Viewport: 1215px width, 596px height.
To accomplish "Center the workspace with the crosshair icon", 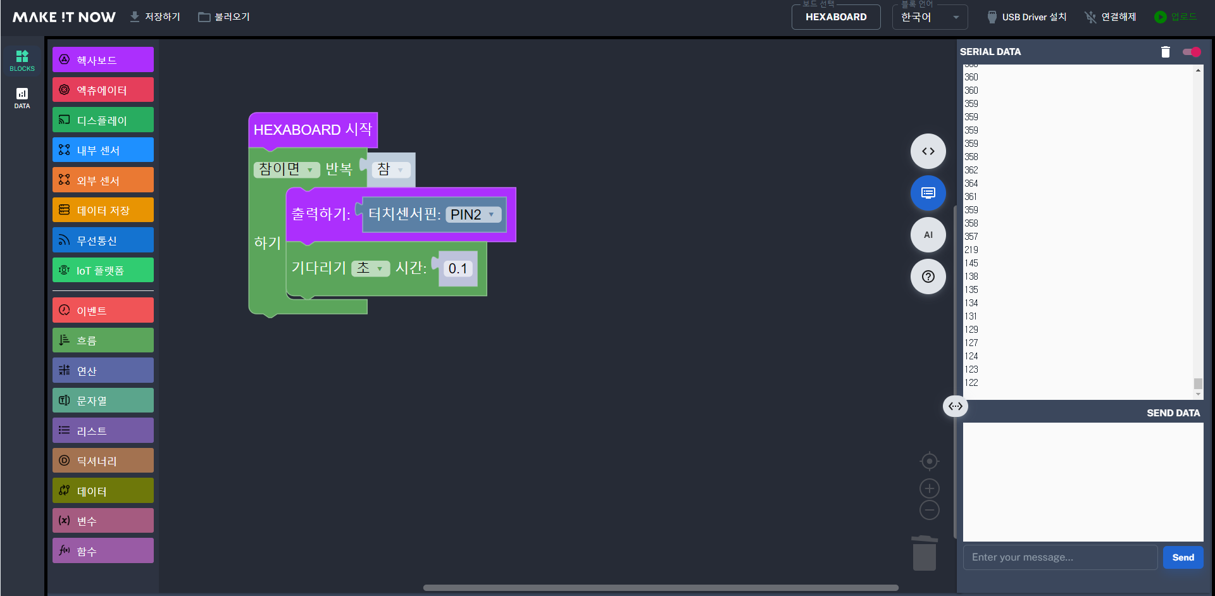I will pyautogui.click(x=930, y=461).
